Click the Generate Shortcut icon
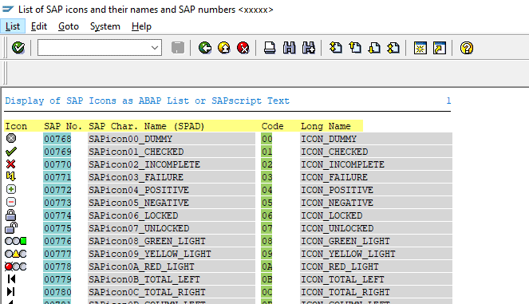Image resolution: width=529 pixels, height=304 pixels. [440, 48]
